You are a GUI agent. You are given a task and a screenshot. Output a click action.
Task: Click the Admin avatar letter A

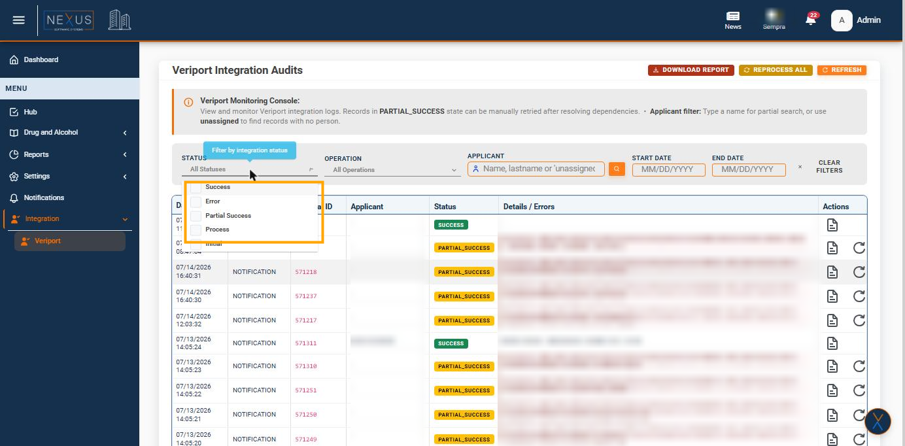(x=842, y=20)
